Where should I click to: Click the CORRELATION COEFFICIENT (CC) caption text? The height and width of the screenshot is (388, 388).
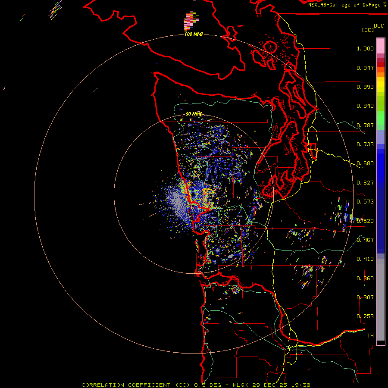click(136, 385)
